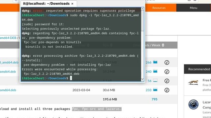This screenshot has height=118, width=211.
Task: Select the it@localhost: ~/Downloads terminal tab
Action: [49, 4]
